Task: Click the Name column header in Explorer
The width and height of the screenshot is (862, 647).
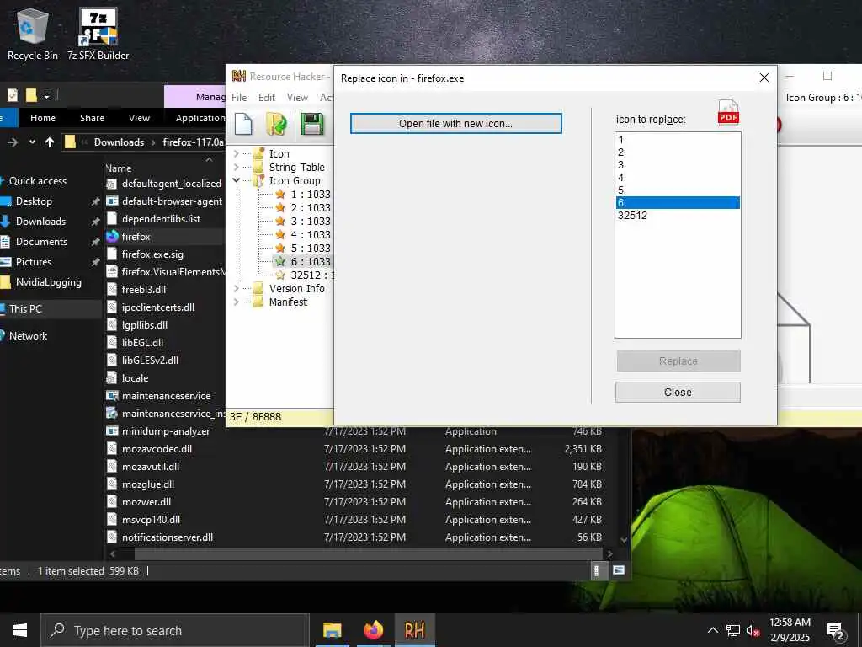Action: pyautogui.click(x=118, y=168)
